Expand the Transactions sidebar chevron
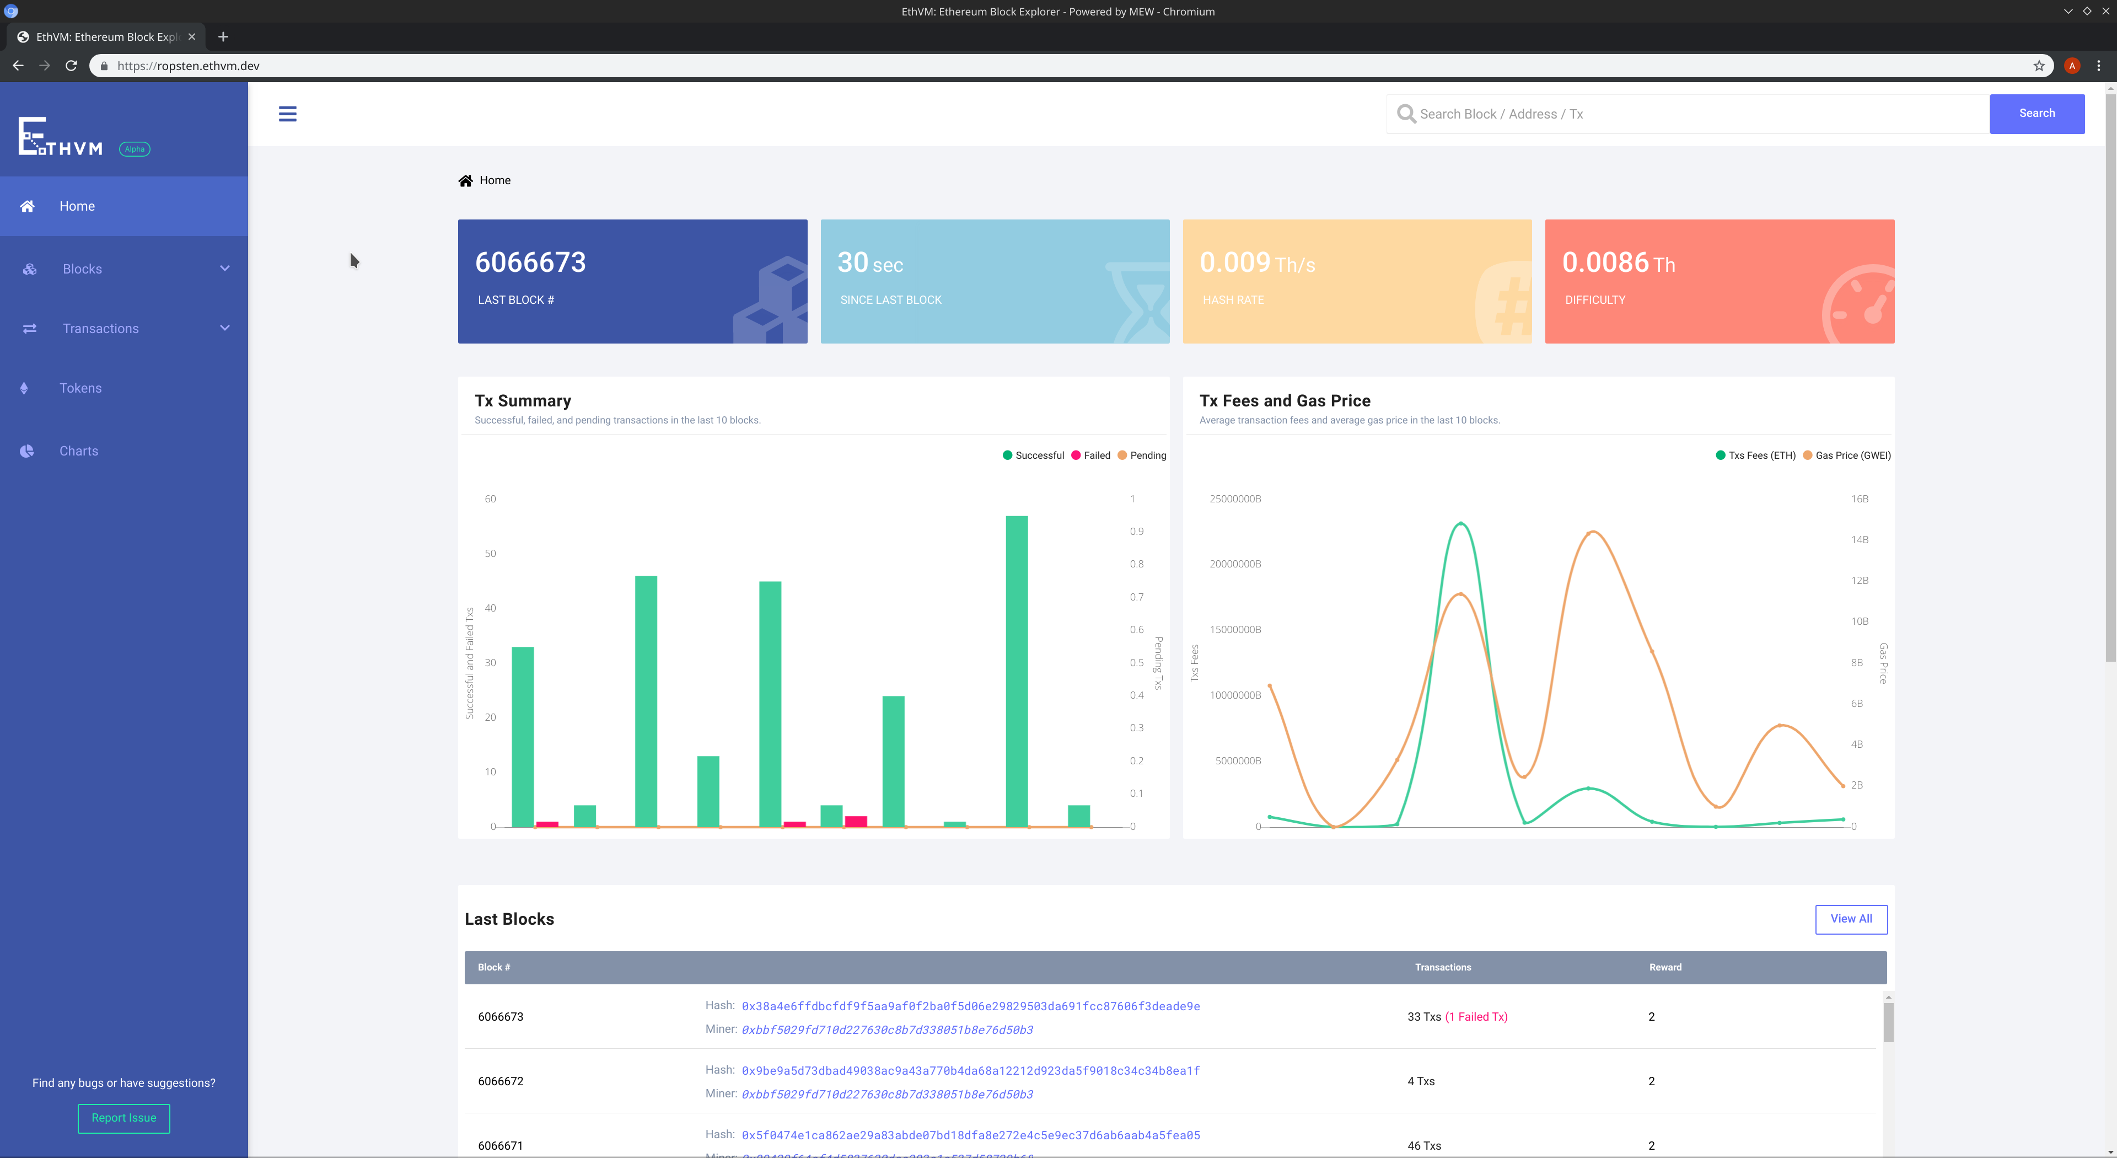The width and height of the screenshot is (2117, 1158). point(224,328)
